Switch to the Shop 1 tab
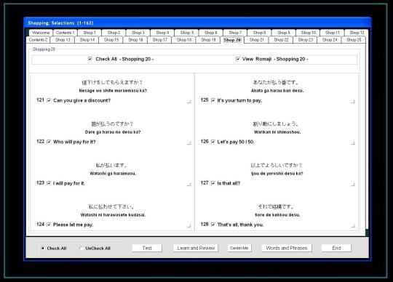The image size is (393, 282). (90, 33)
